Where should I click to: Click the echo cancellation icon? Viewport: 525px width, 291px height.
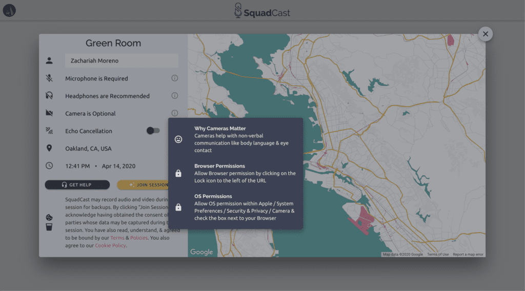pos(49,131)
